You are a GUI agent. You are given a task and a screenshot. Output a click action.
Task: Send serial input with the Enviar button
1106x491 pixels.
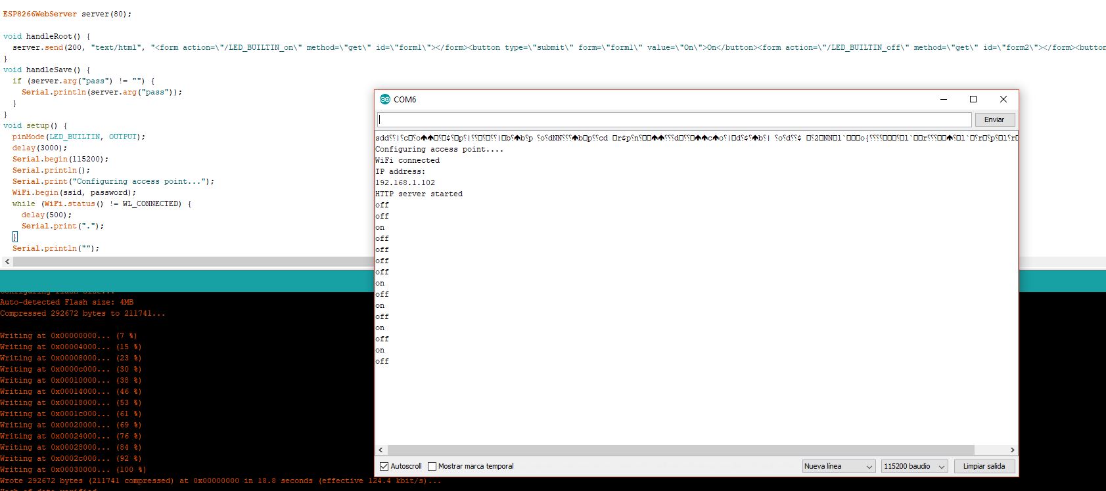994,119
